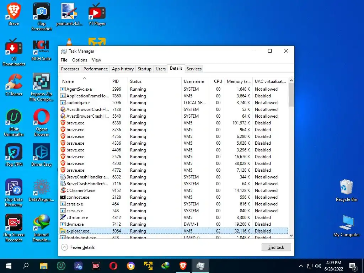Image resolution: width=364 pixels, height=273 pixels.
Task: Click the vertical scrollbar thumb of process list
Action: (291, 95)
